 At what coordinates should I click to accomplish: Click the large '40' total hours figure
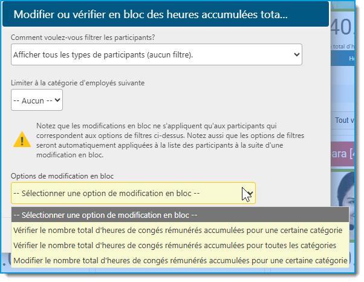(x=342, y=27)
